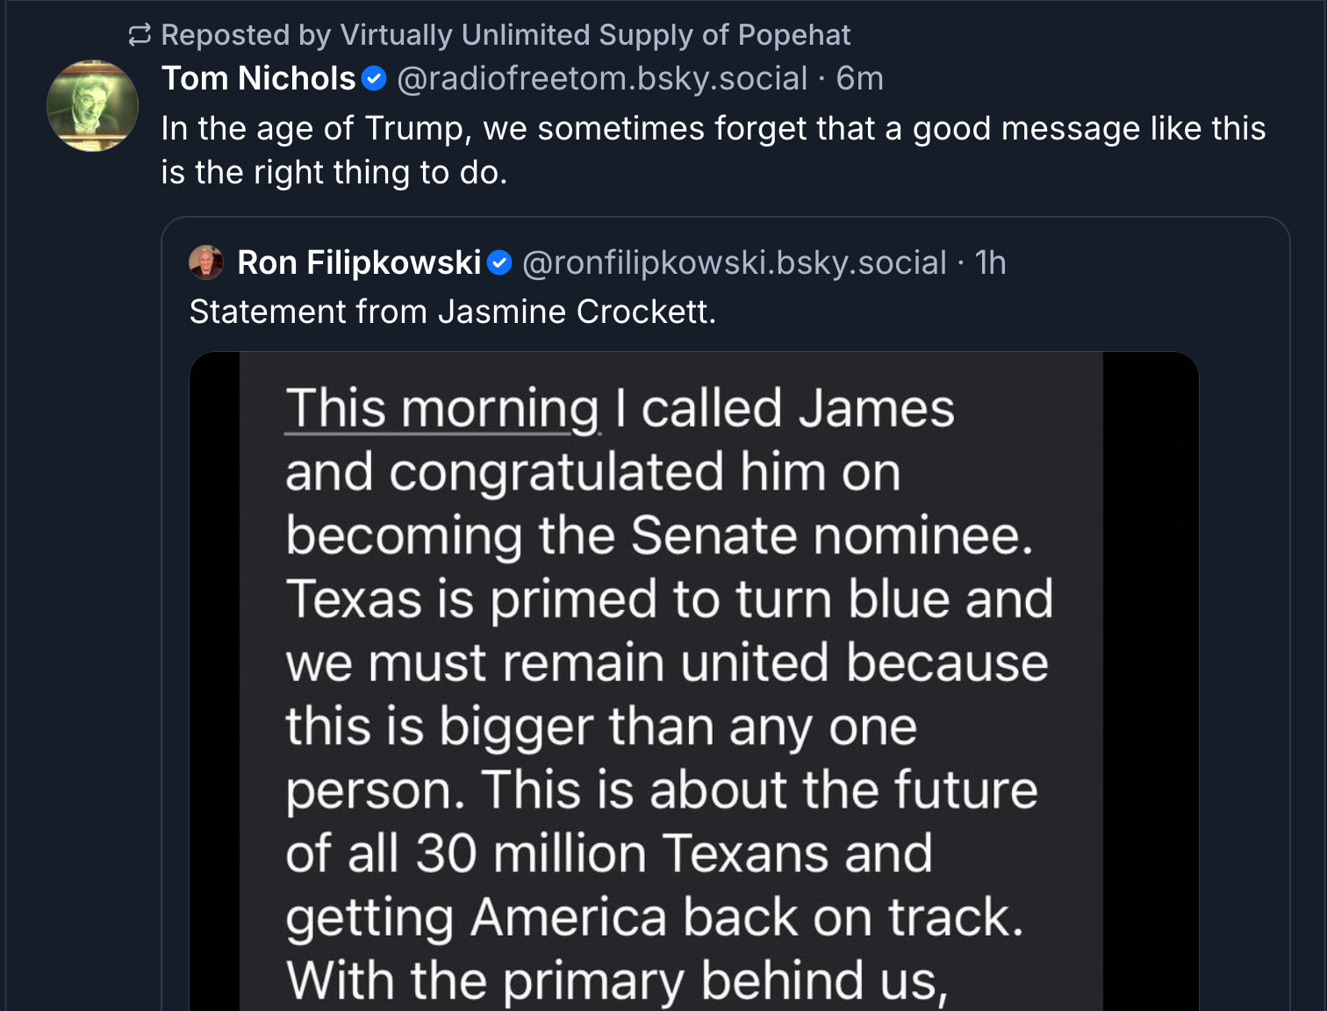Click Tom Nichols' profile avatar
The image size is (1327, 1011).
(92, 105)
